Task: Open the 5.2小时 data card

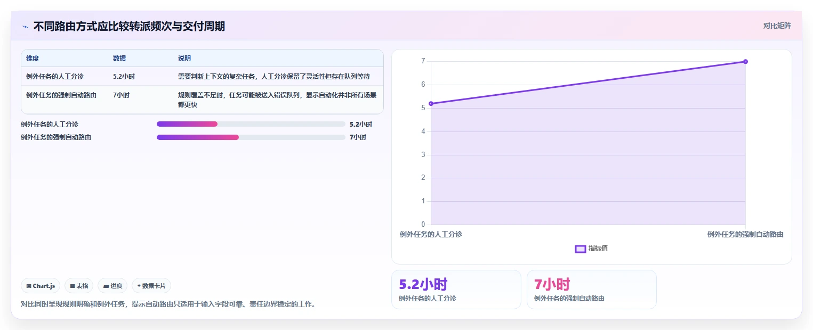Action: coord(456,290)
